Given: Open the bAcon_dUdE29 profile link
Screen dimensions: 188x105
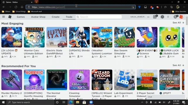Looking at the screenshot, I should tap(138, 17).
